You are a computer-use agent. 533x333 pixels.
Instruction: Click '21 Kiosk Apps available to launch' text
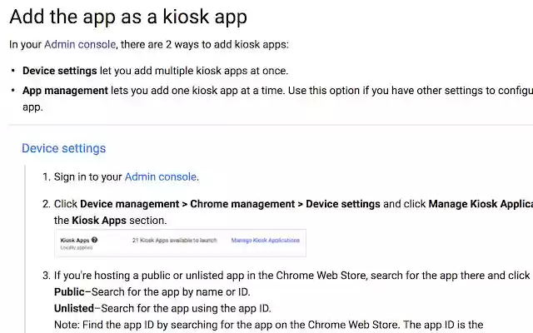pos(175,240)
